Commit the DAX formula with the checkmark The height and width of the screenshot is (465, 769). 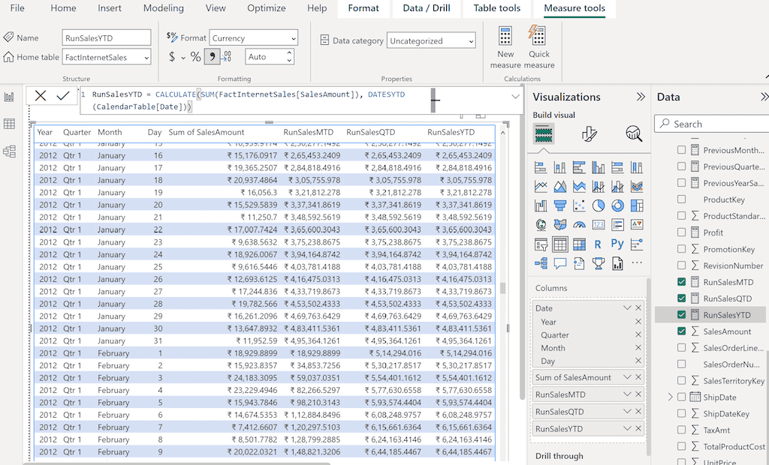pos(62,95)
